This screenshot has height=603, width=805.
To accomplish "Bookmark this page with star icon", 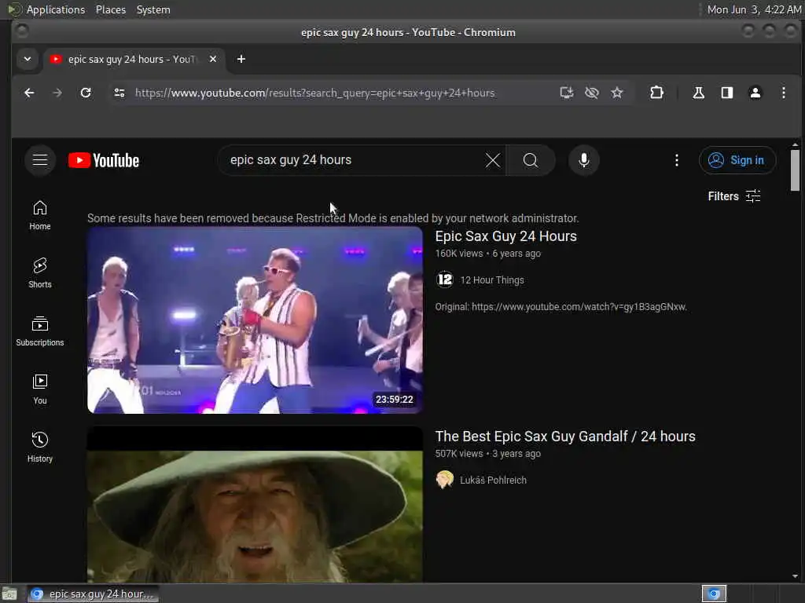I will (616, 93).
